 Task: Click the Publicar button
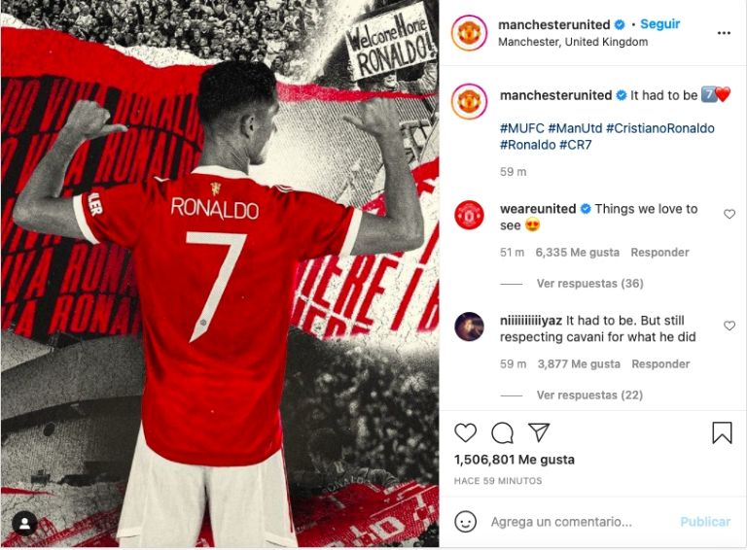click(705, 522)
